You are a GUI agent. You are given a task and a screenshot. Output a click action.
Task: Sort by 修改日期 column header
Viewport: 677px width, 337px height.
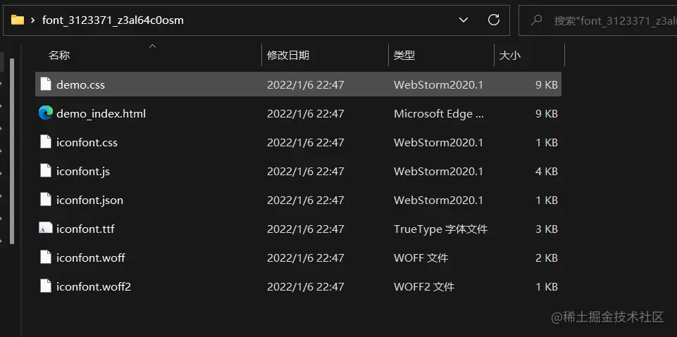(288, 55)
